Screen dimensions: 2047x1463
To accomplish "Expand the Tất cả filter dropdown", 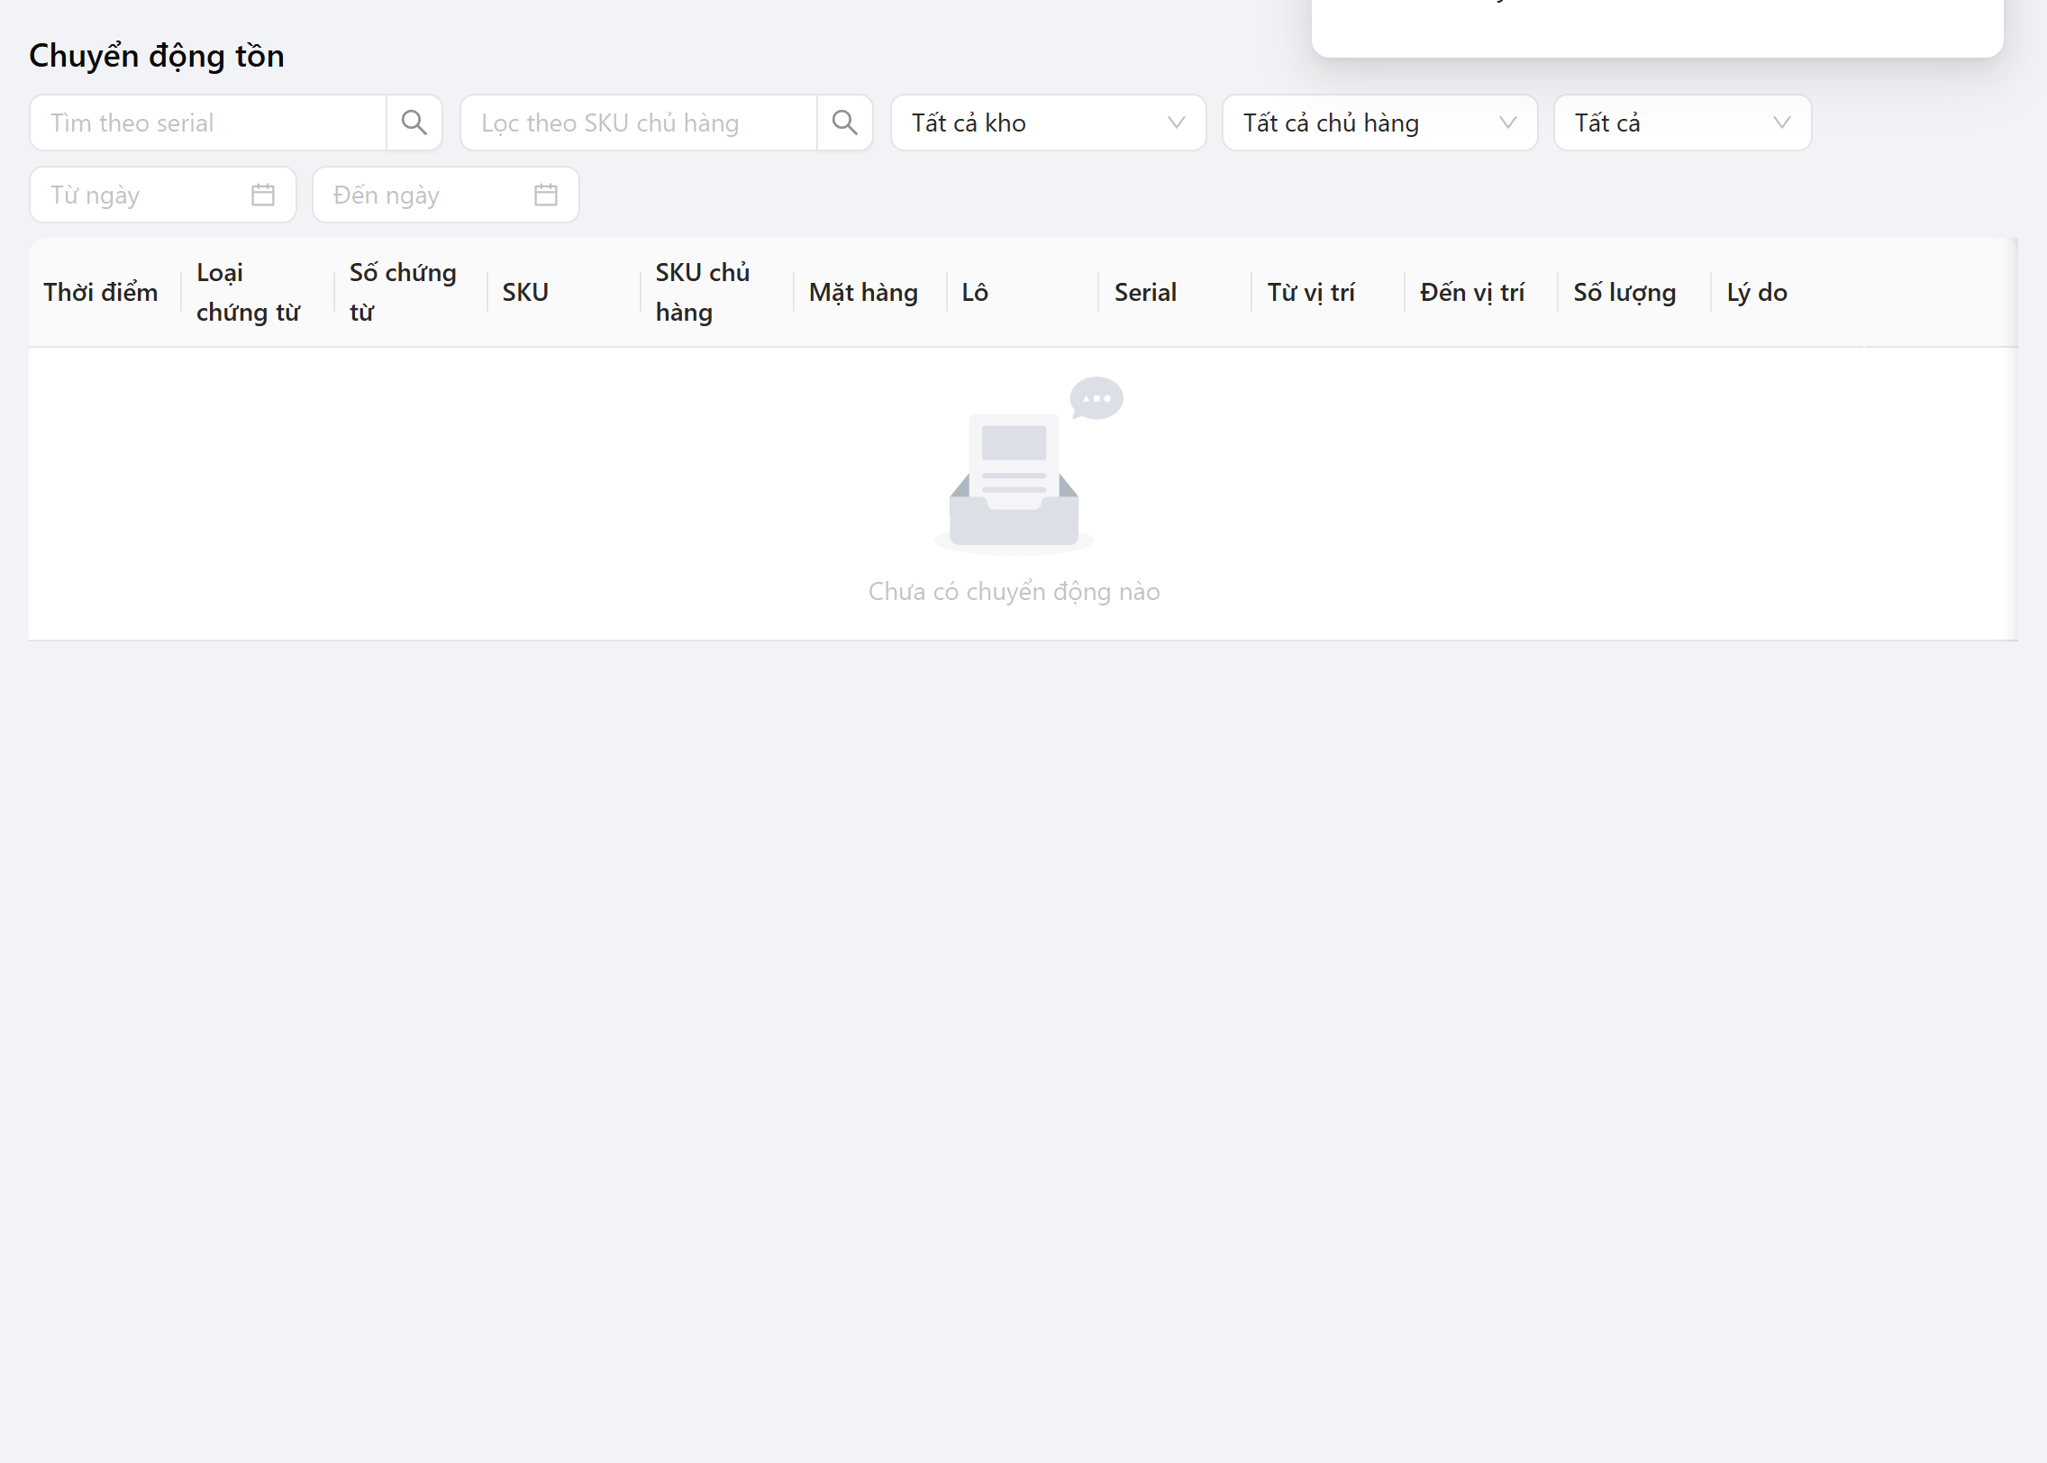I will (1682, 123).
